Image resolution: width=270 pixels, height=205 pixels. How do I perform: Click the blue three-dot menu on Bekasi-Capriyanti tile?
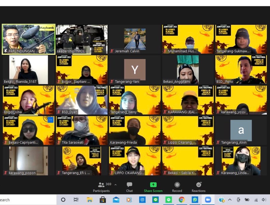[50, 120]
